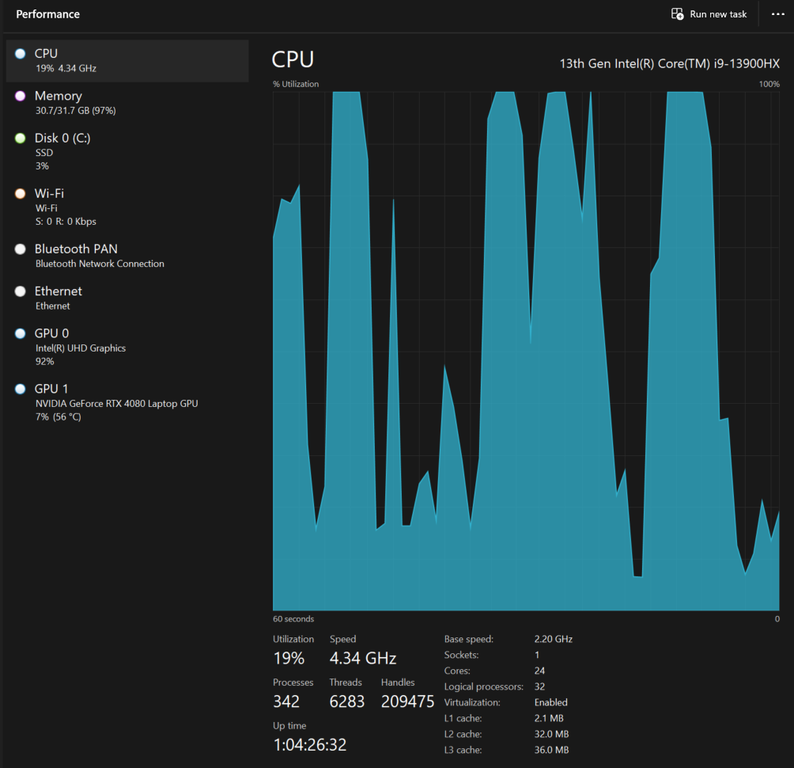Click the Bluetooth PAN circle icon
This screenshot has width=794, height=768.
20,249
